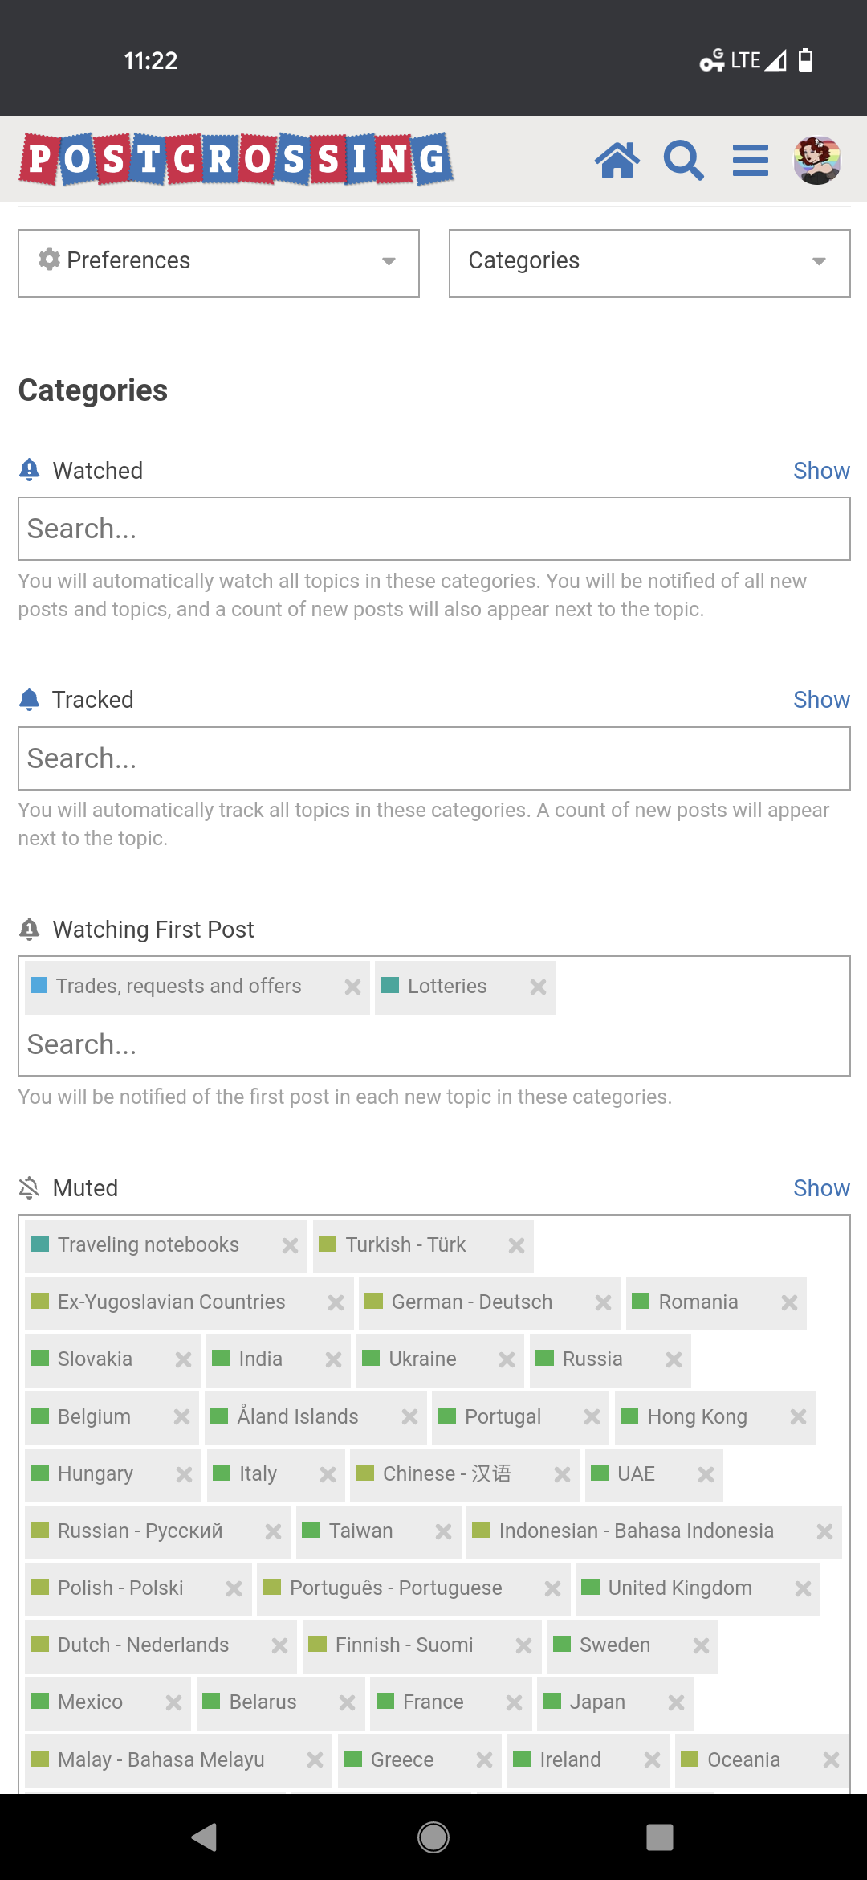The height and width of the screenshot is (1880, 867).
Task: Open user profile avatar
Action: [x=817, y=160]
